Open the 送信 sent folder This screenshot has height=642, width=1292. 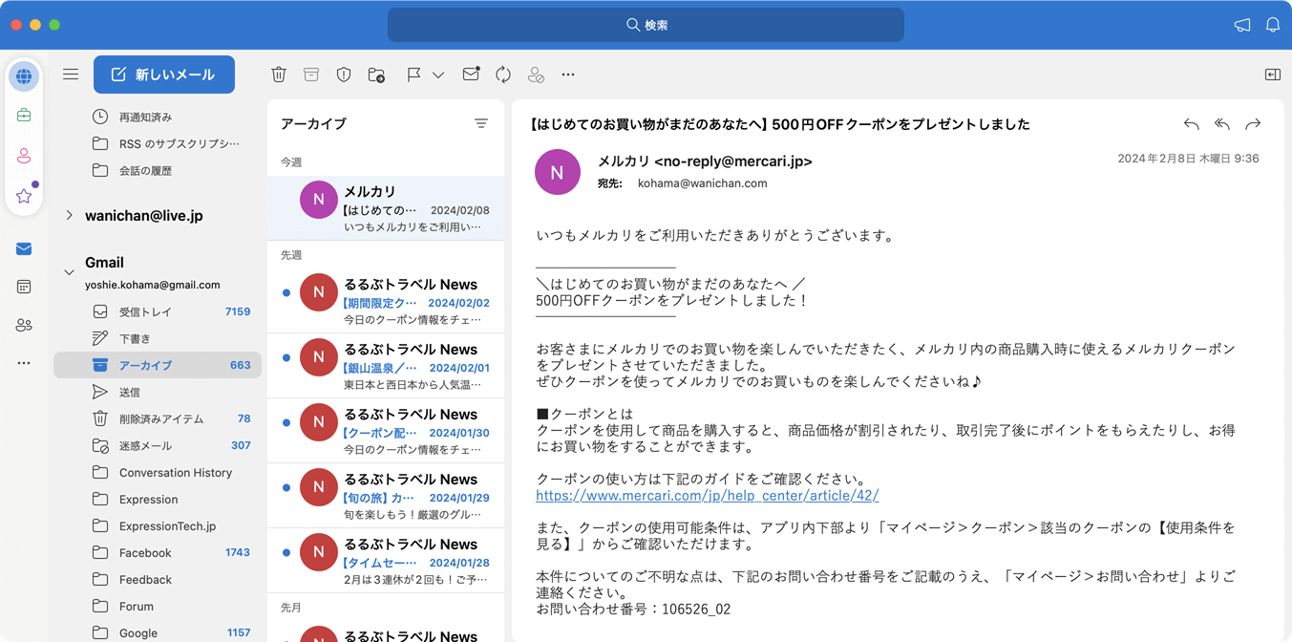point(158,392)
